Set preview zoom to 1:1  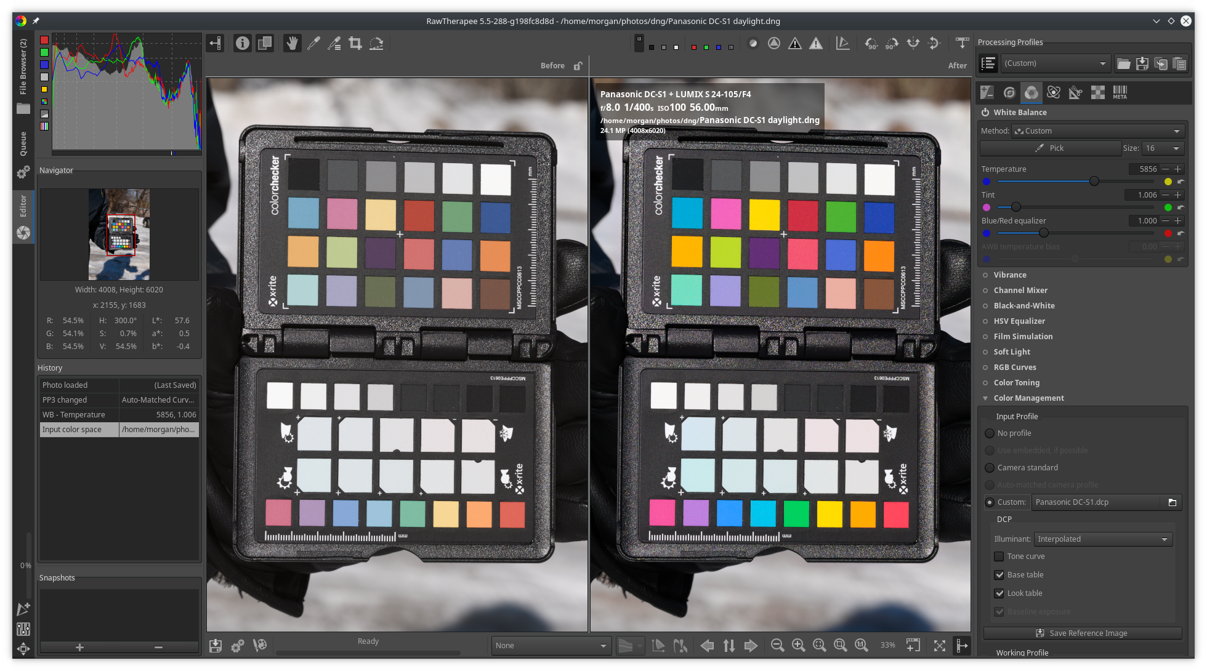pyautogui.click(x=862, y=645)
